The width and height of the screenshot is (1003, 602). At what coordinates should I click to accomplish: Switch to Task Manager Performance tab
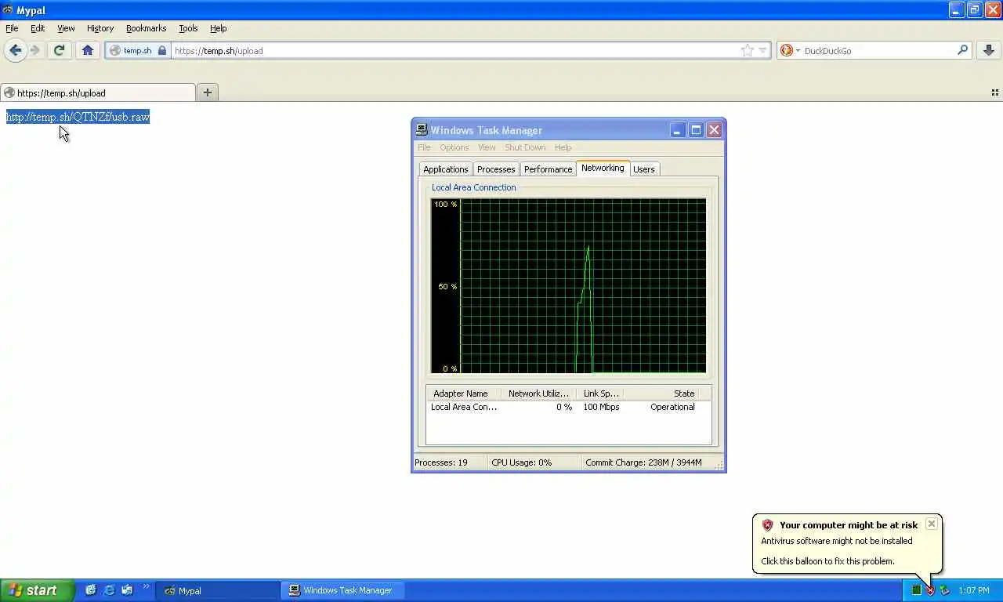click(x=548, y=169)
